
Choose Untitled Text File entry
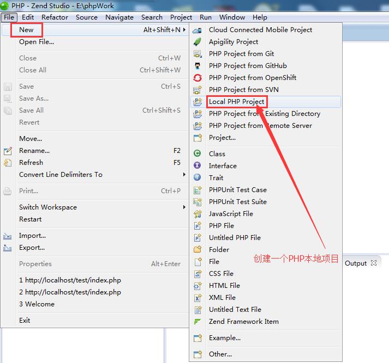tap(266, 310)
